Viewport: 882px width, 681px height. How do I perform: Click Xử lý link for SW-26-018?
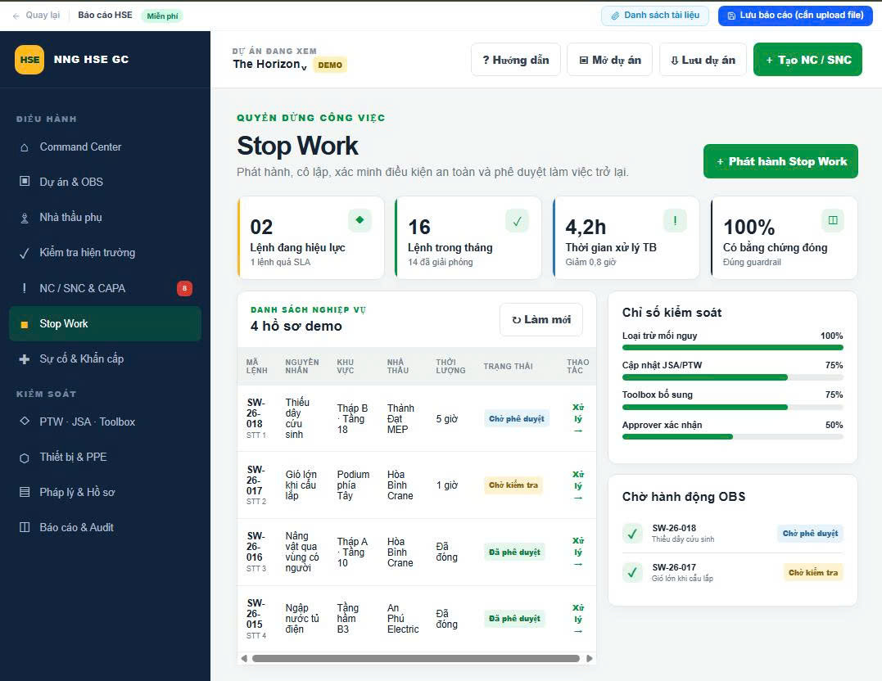(578, 419)
